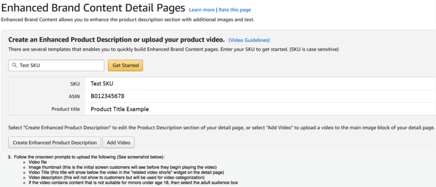Click the adult audience box bullet item
This screenshot has width=436, height=187.
click(x=133, y=183)
